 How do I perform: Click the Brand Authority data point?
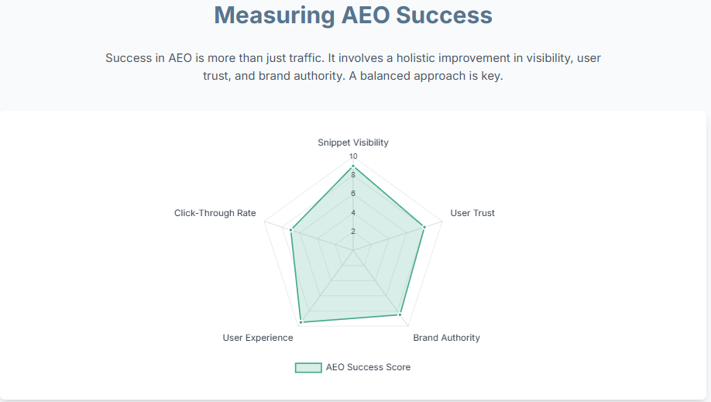pyautogui.click(x=400, y=314)
